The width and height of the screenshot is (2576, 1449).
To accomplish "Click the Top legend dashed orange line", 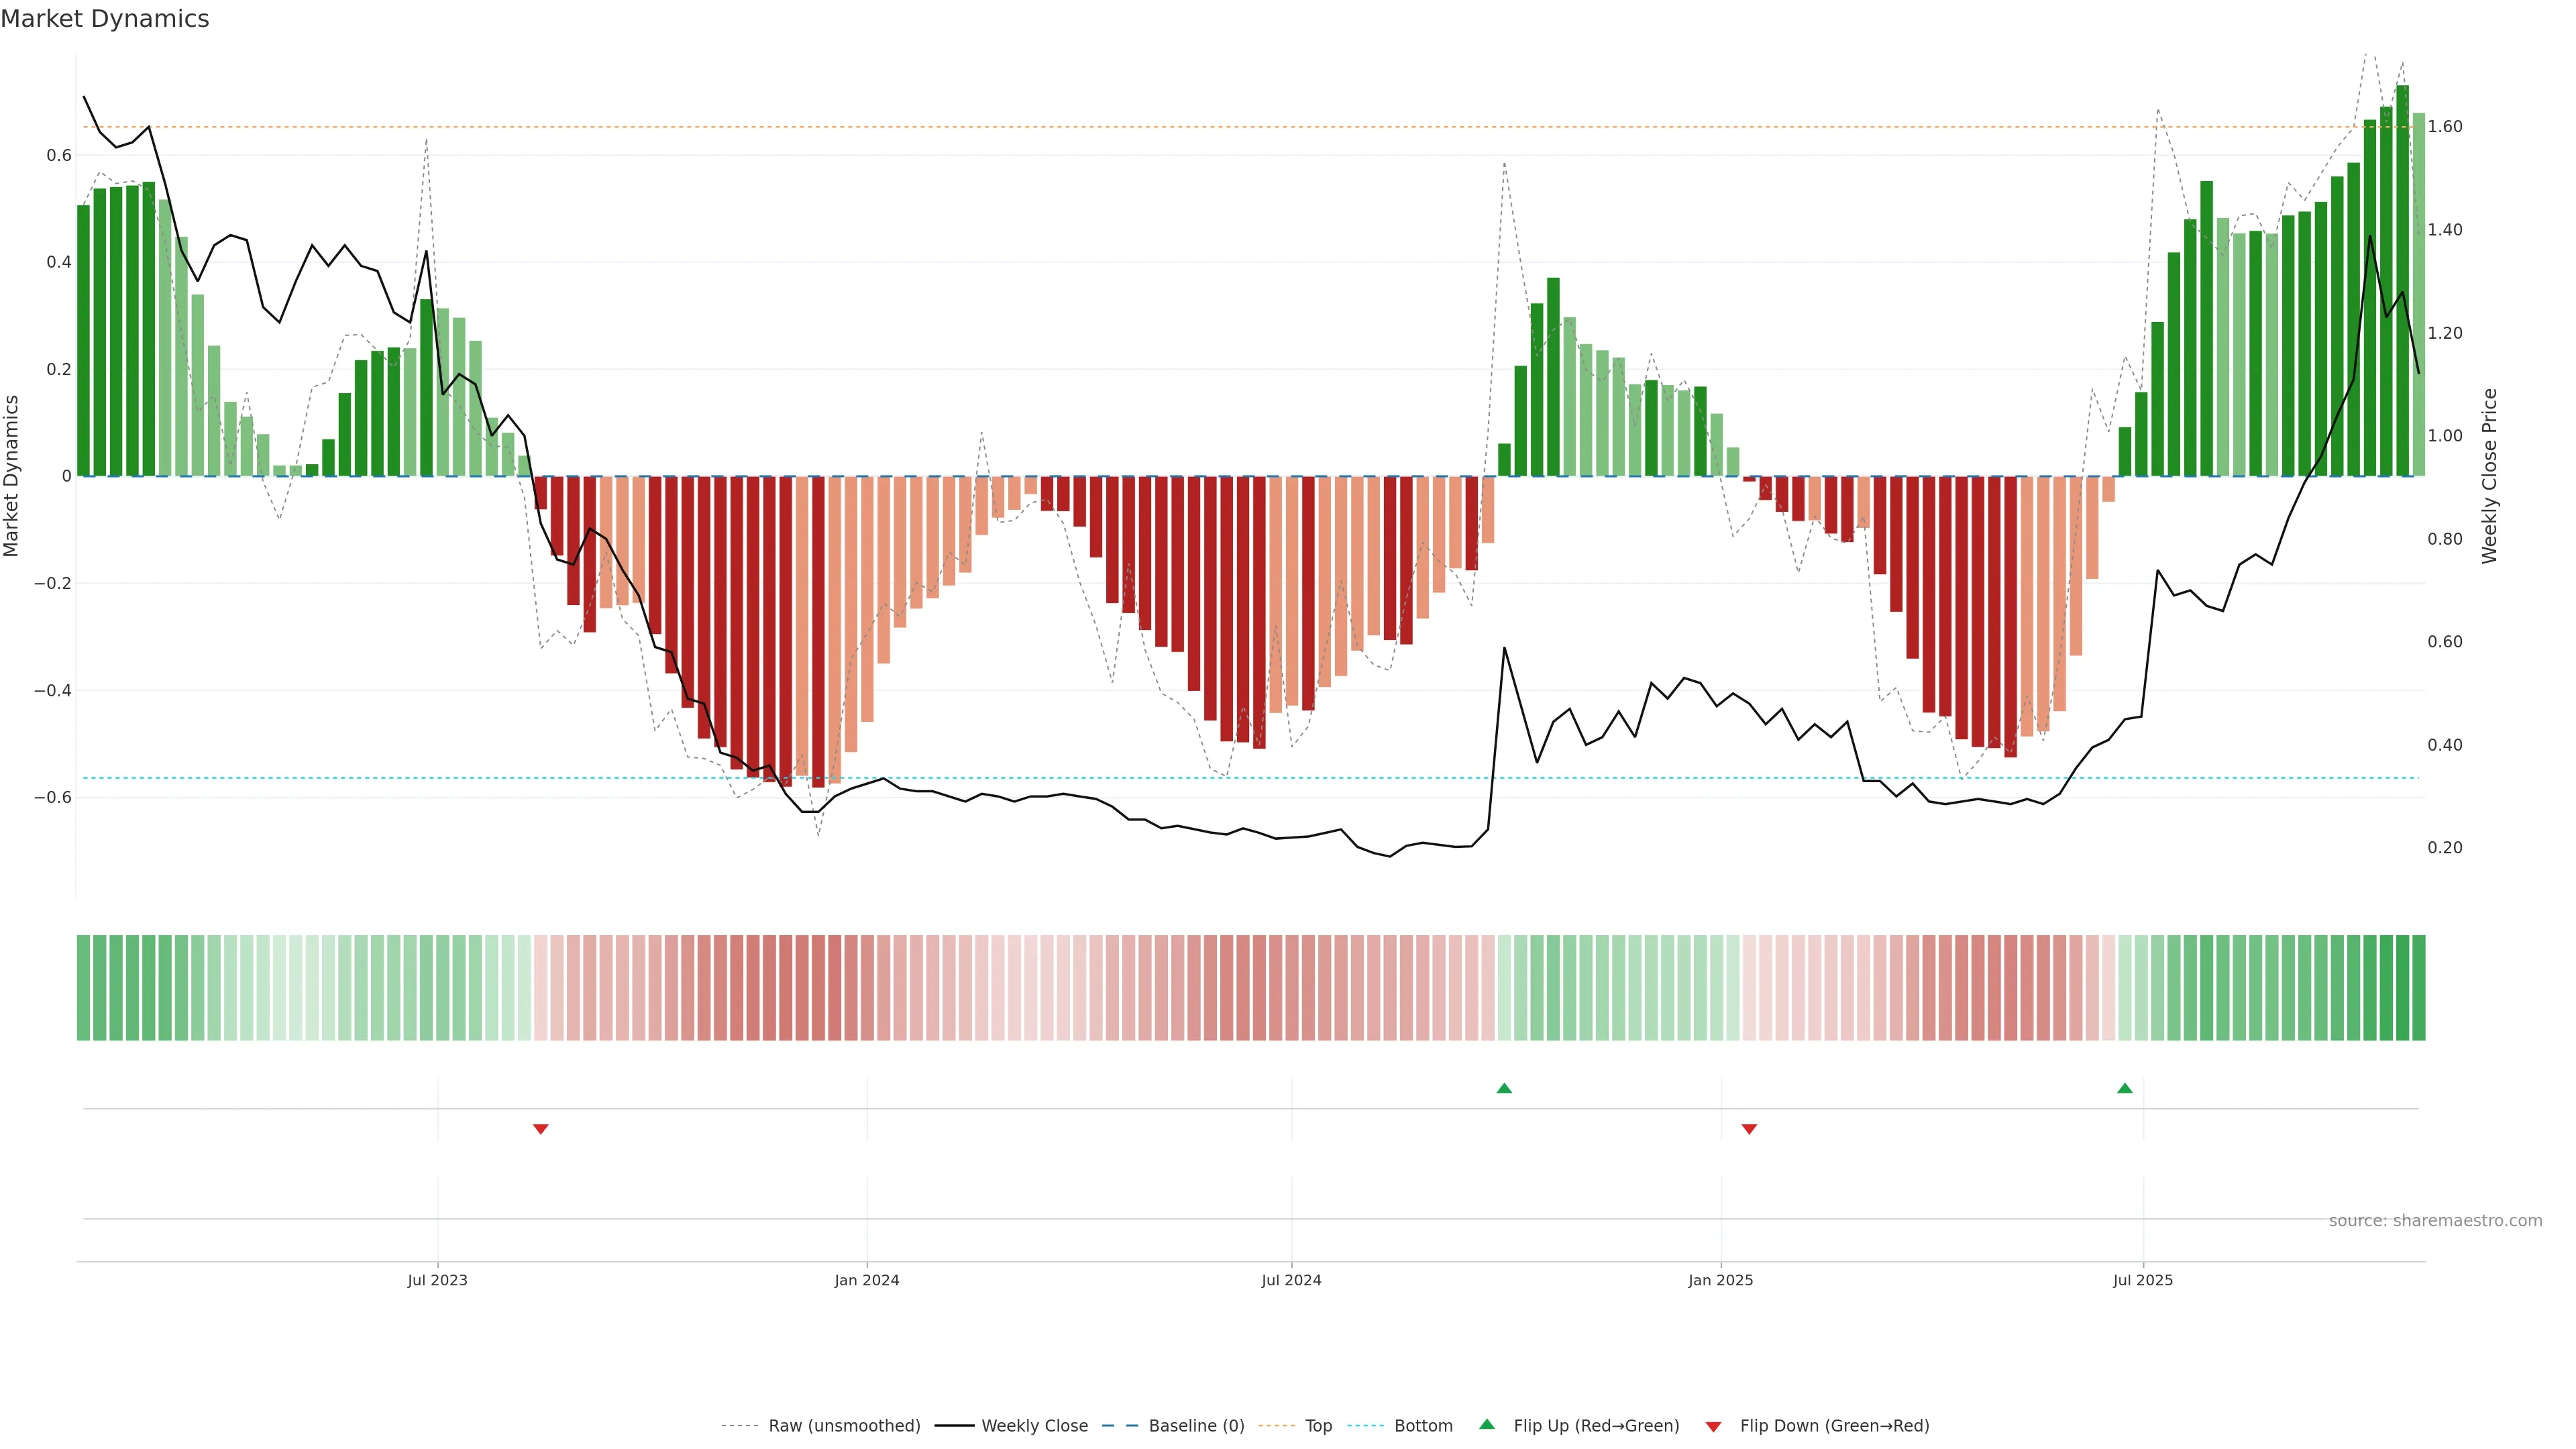I will [1276, 1426].
